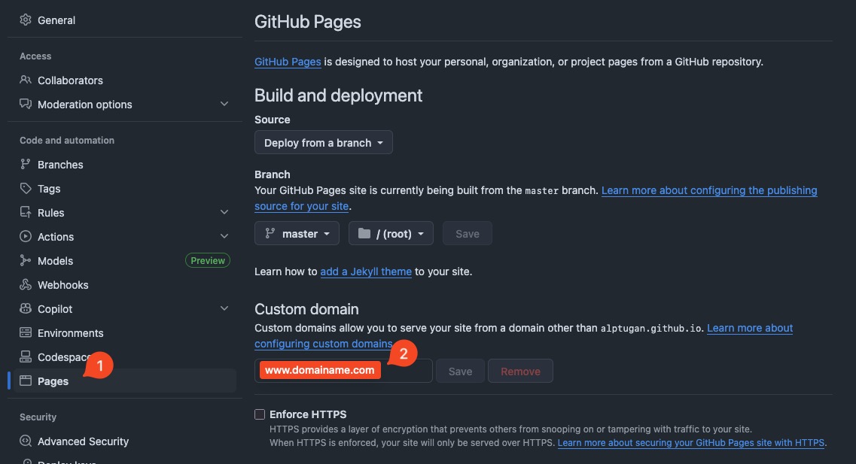
Task: Click the branch Save button
Action: point(468,233)
